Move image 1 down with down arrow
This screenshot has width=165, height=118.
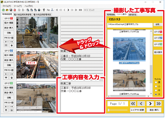(x=12, y=45)
